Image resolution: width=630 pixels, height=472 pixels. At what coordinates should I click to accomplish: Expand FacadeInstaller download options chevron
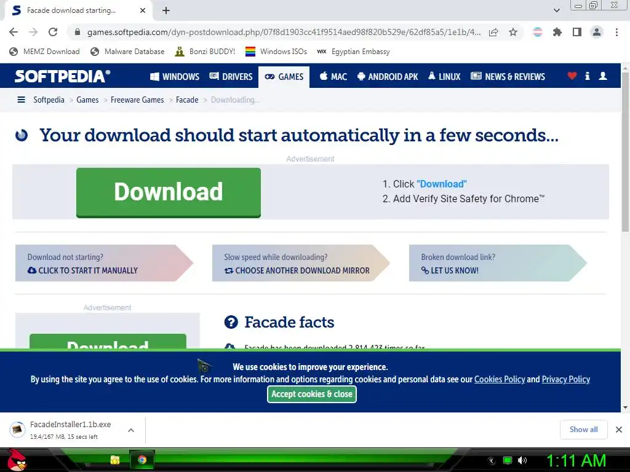click(131, 430)
